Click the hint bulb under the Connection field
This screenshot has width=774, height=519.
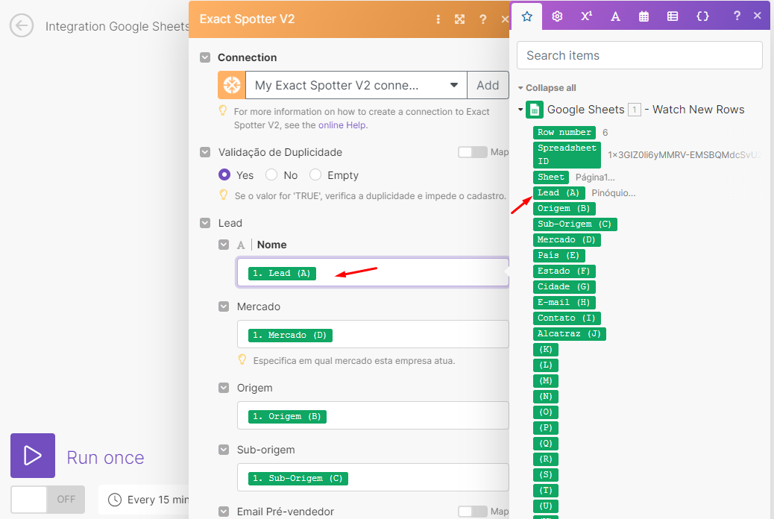223,110
